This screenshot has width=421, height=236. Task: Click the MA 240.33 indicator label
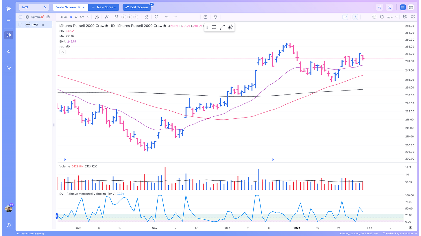[67, 31]
